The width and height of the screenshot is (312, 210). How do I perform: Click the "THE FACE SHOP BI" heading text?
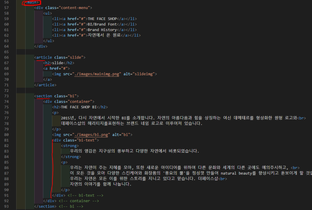(x=79, y=107)
